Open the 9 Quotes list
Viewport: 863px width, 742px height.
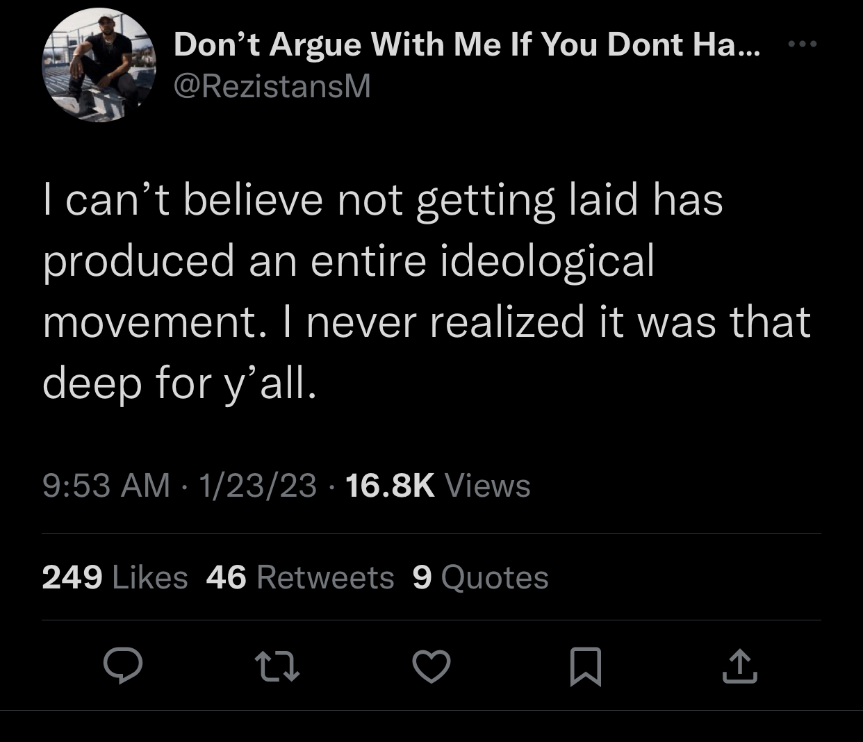(x=480, y=577)
